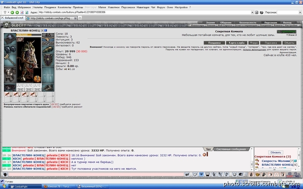Open the Поединки menu
The image size is (303, 189).
(50, 7)
